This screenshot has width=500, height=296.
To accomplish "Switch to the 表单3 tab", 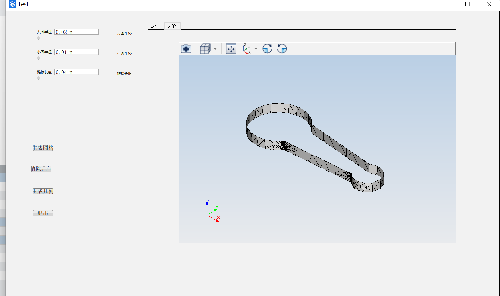I will 173,26.
